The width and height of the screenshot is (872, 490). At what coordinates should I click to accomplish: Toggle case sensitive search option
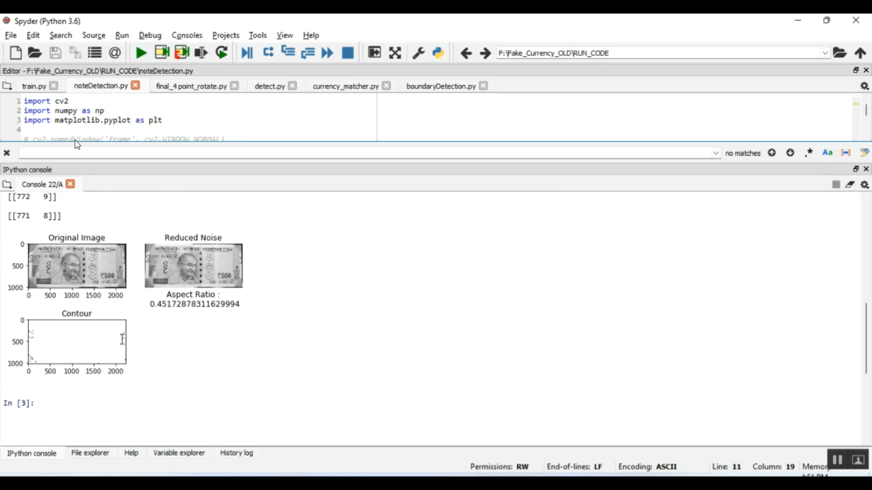pos(827,153)
